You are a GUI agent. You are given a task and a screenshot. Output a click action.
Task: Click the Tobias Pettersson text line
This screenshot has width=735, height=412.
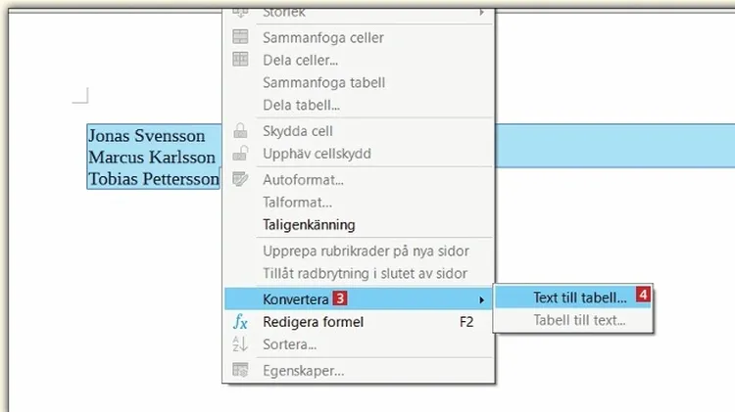(x=153, y=179)
